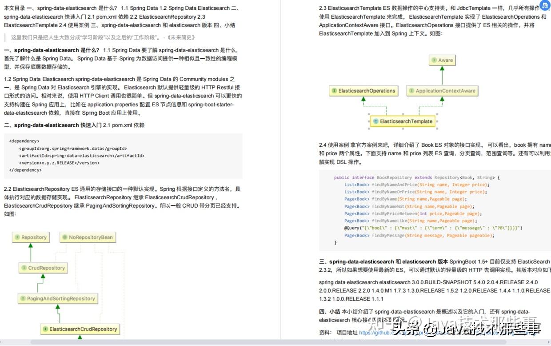Click the interface icon on Repository node
The width and height of the screenshot is (551, 346).
click(x=17, y=237)
